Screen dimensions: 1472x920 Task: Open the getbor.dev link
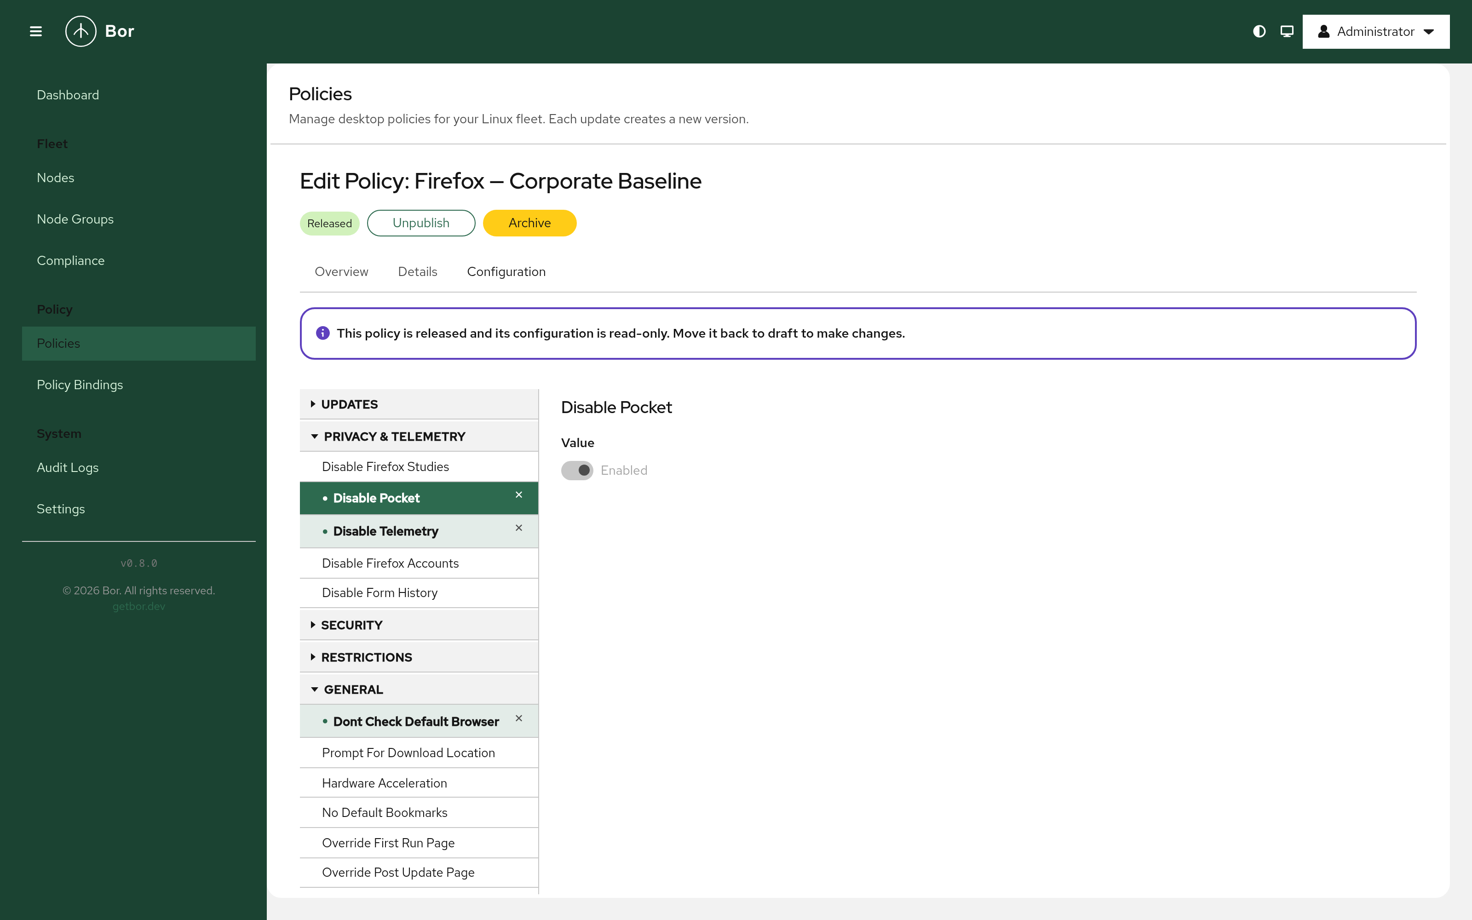[138, 606]
